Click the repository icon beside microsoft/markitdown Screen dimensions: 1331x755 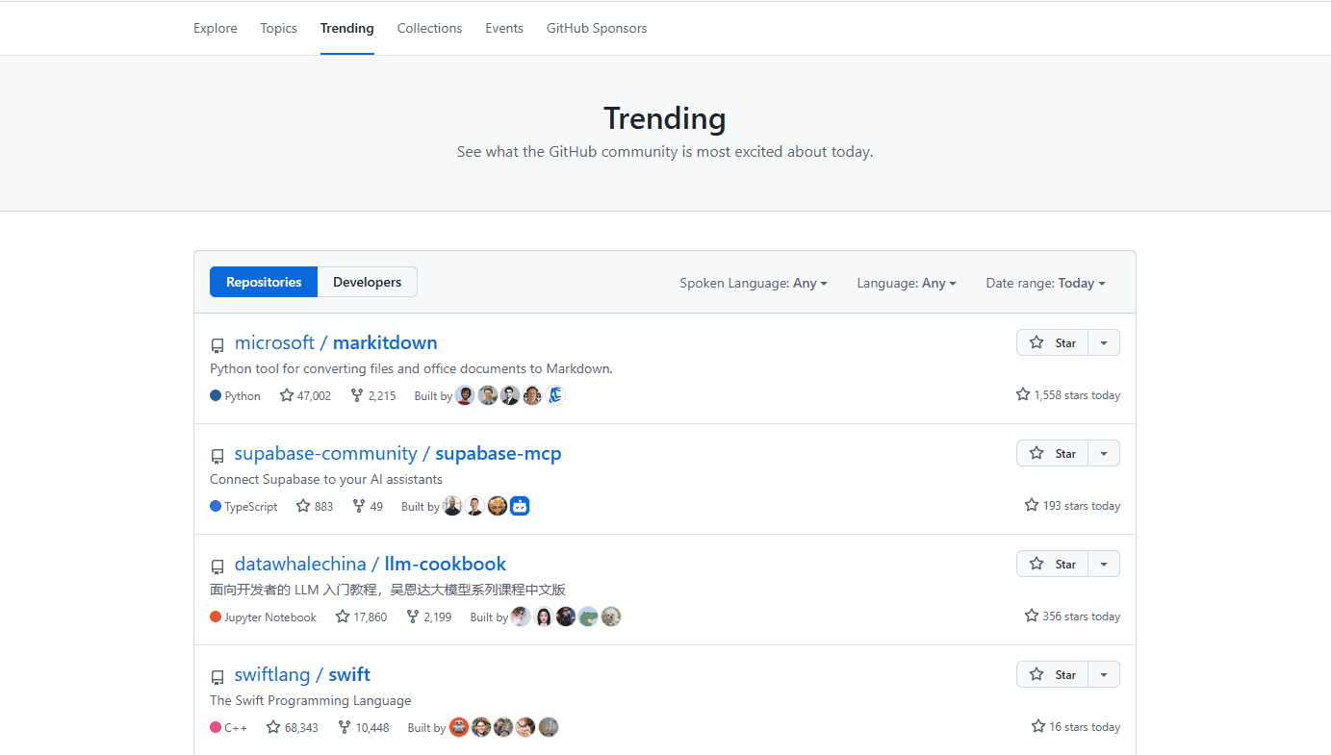218,344
